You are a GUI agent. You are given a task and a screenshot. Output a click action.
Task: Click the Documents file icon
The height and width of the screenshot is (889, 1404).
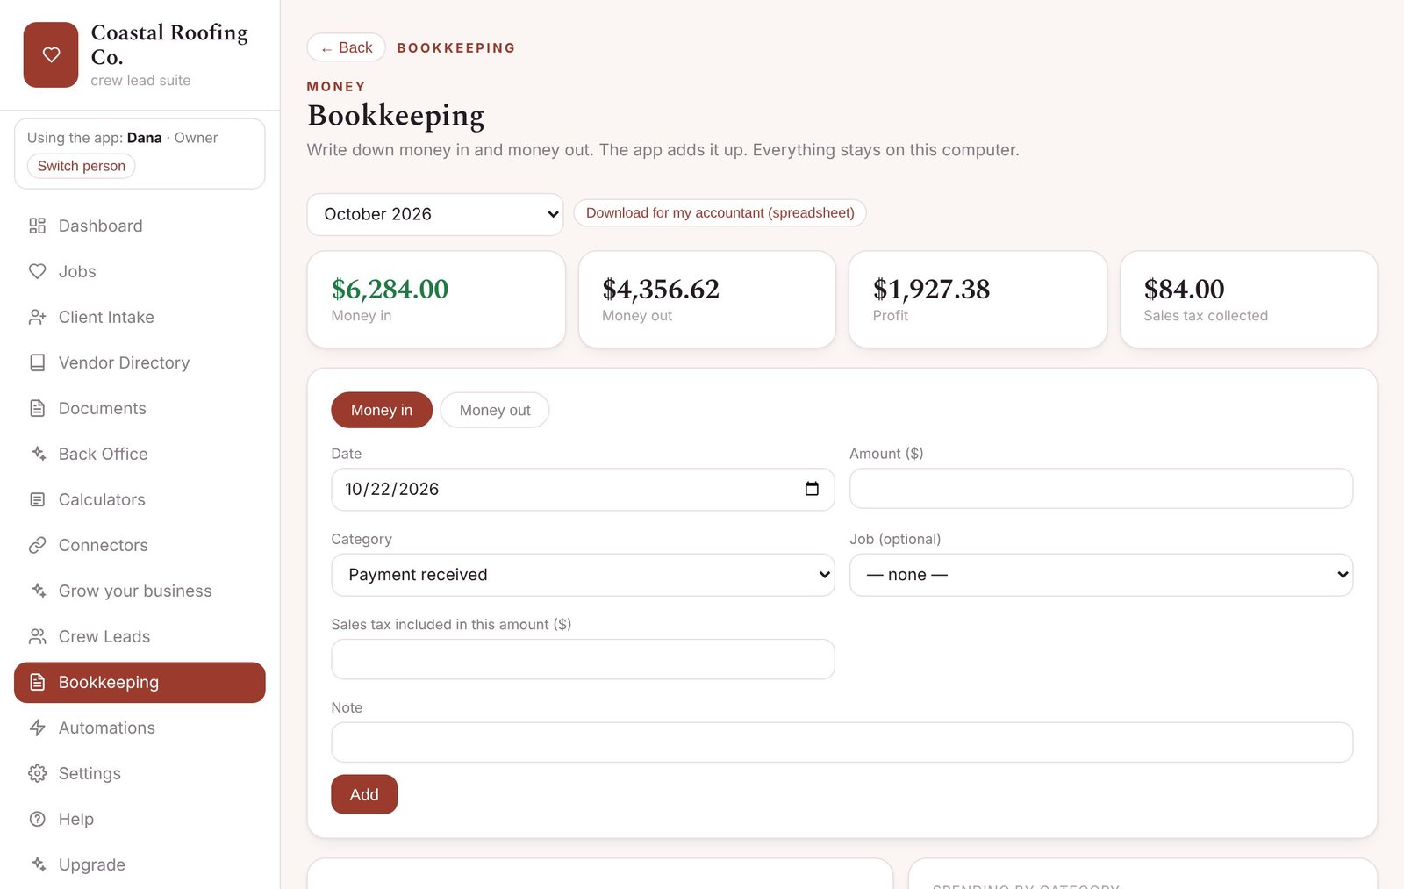[37, 408]
